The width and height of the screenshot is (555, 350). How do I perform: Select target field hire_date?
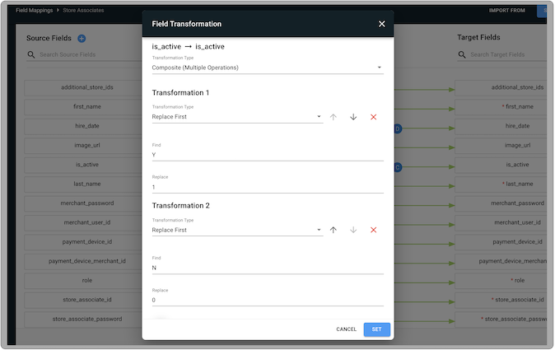501,126
